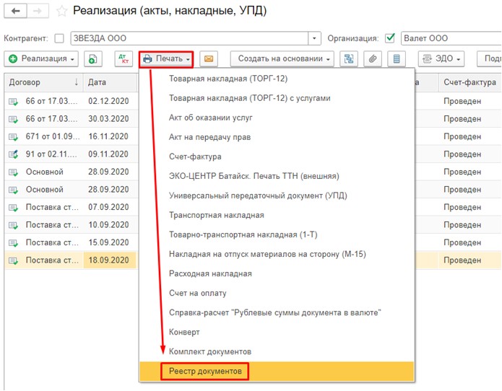Show the Дт/Кт postings icon
The width and height of the screenshot is (502, 391).
pyautogui.click(x=124, y=59)
